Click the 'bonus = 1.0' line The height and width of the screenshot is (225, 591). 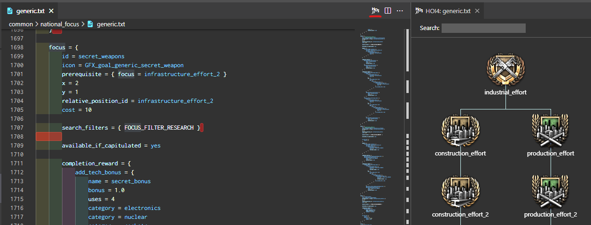coord(106,190)
